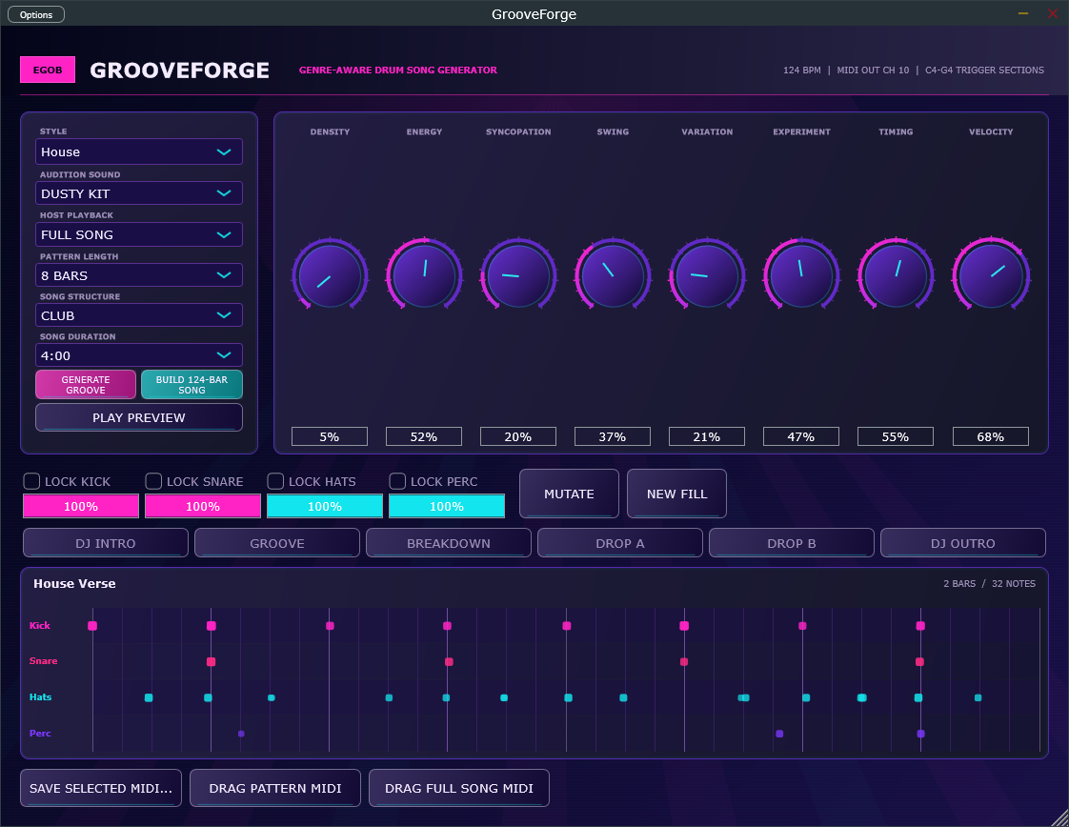Click the Density knob

330,275
